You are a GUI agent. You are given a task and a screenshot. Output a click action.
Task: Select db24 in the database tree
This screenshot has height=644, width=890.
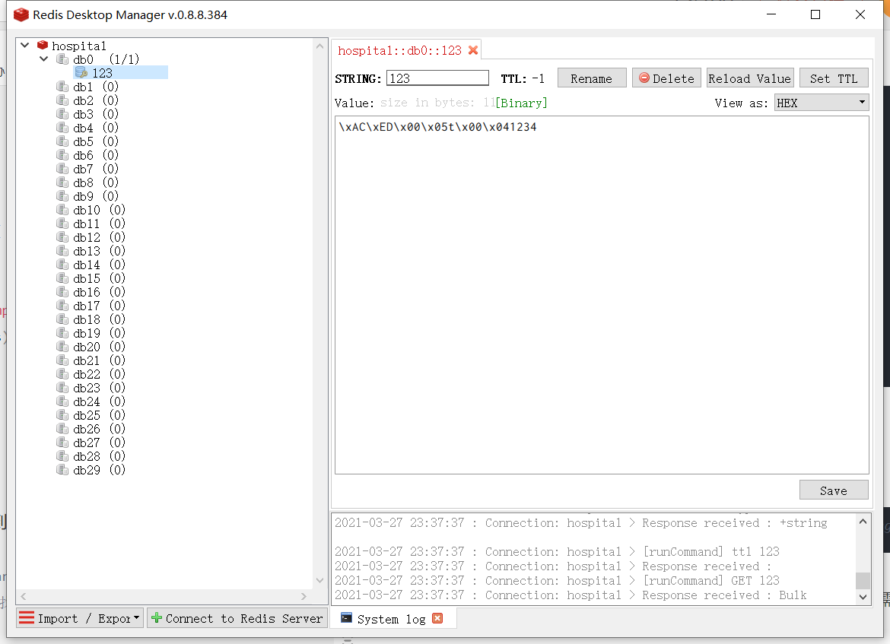100,401
